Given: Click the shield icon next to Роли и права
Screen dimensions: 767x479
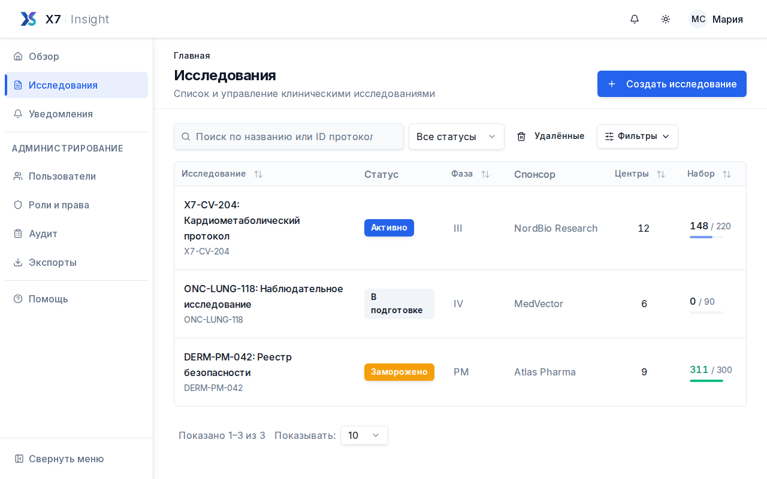Looking at the screenshot, I should tap(18, 205).
